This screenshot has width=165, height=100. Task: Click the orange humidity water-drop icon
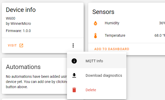[x=95, y=23]
